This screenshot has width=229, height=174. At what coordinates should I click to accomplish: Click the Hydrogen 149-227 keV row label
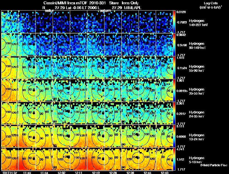tap(198, 23)
